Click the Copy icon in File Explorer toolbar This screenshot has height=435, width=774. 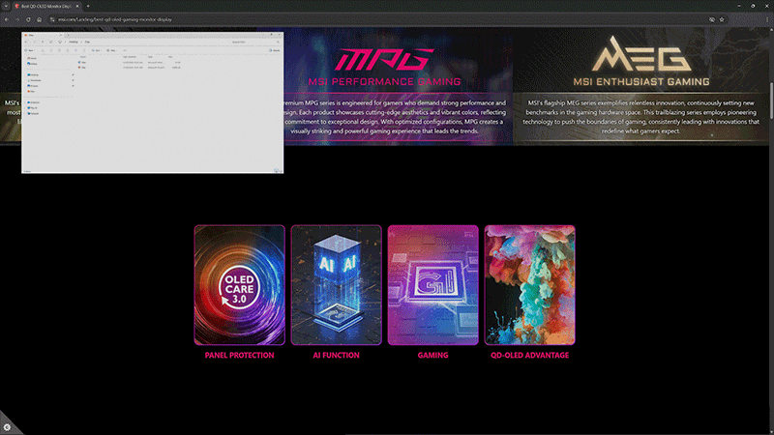51,50
